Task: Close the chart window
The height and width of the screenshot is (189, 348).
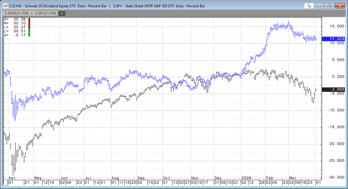Action: (x=340, y=6)
